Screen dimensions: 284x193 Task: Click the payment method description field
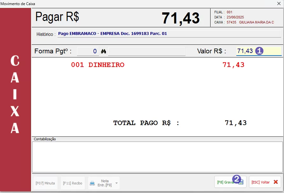tap(147, 51)
